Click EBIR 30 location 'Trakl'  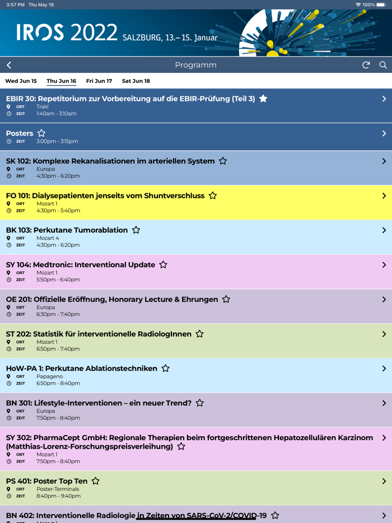tap(43, 107)
